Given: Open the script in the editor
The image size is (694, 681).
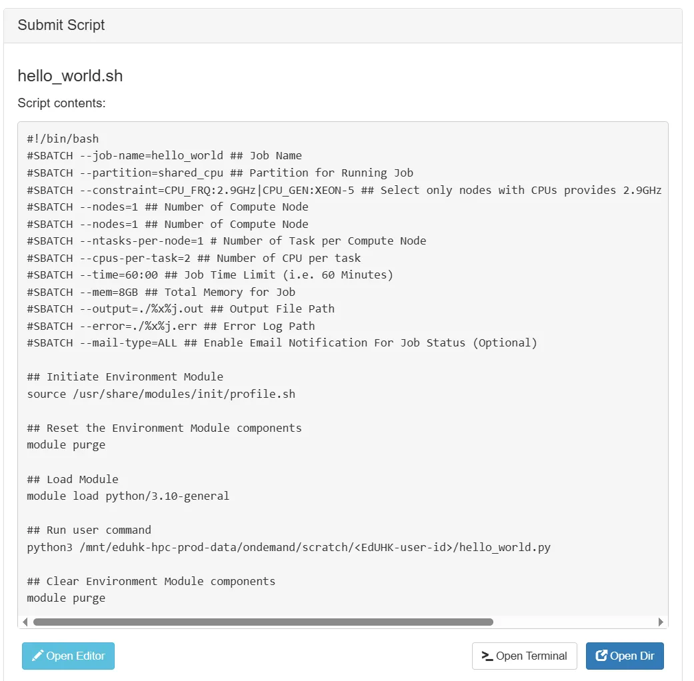Looking at the screenshot, I should click(68, 656).
